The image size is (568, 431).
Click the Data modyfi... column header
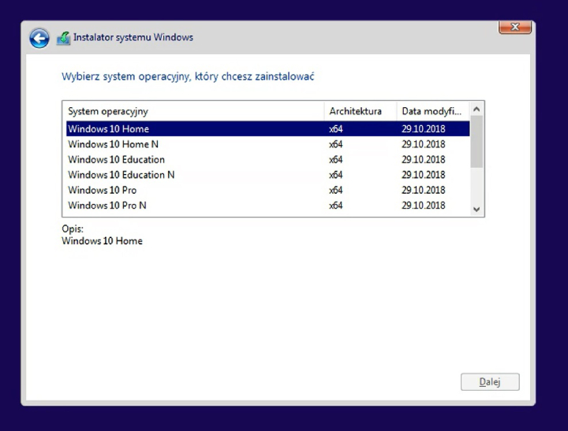pyautogui.click(x=433, y=111)
